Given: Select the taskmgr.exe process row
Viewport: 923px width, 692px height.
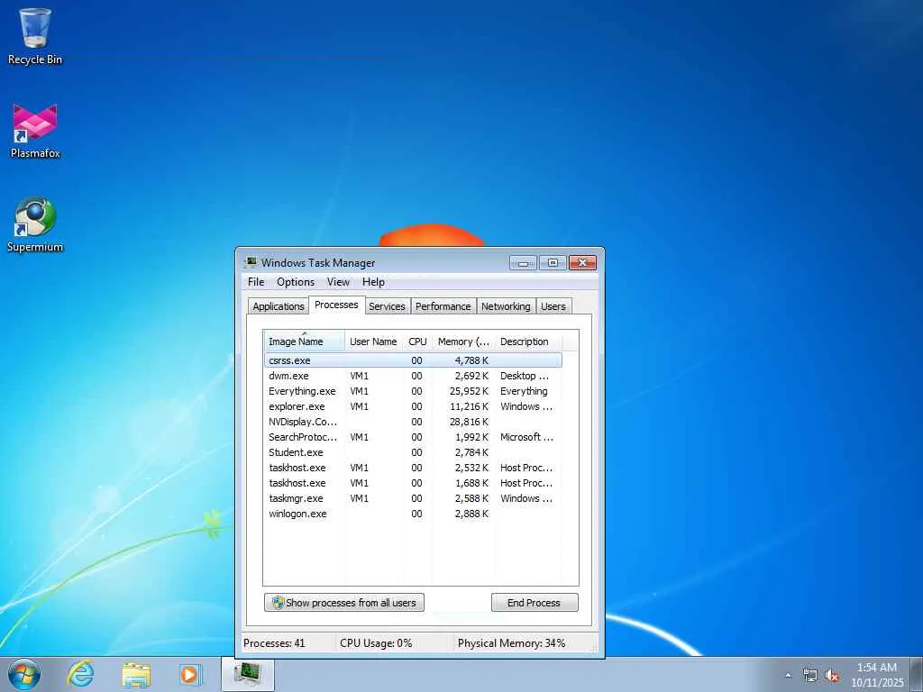Looking at the screenshot, I should pyautogui.click(x=413, y=497).
